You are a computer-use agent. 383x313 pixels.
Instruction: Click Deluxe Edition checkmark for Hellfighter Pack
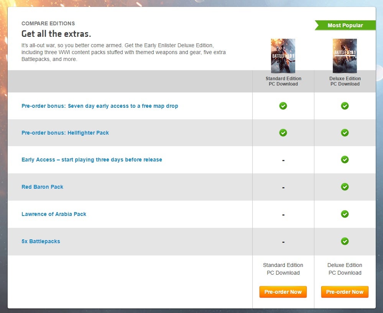click(x=345, y=133)
